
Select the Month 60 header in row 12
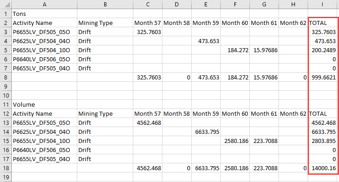click(235, 113)
